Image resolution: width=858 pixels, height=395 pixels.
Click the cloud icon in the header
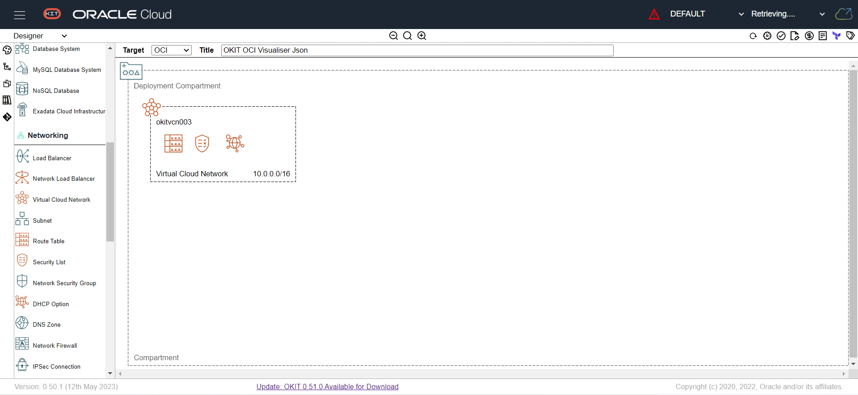pos(844,14)
